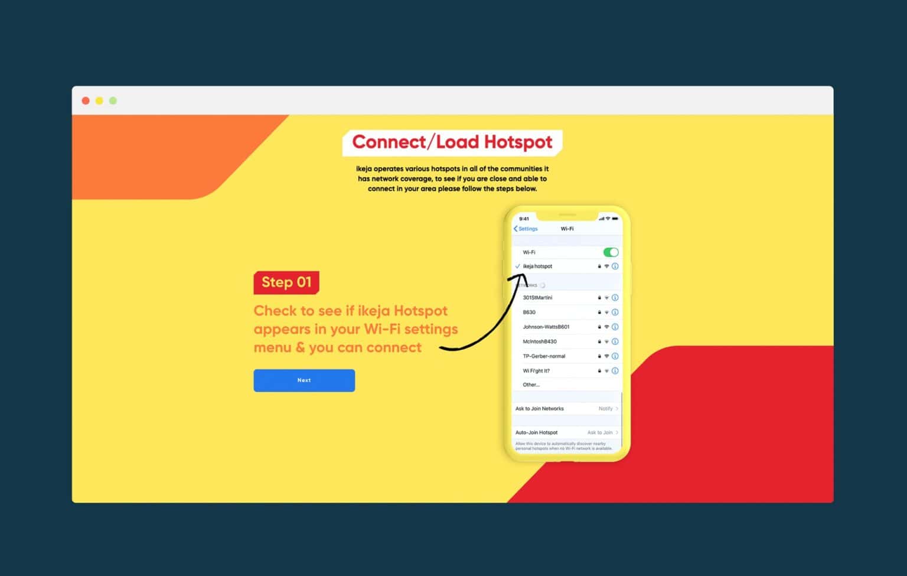Click the lock icon on ikeja hotspot row
The height and width of the screenshot is (576, 907).
pos(599,266)
